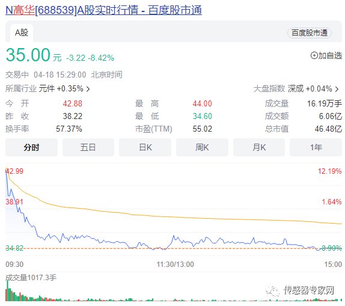The height and width of the screenshot is (306, 345).
Task: Show the 日K chart
Action: (x=145, y=147)
